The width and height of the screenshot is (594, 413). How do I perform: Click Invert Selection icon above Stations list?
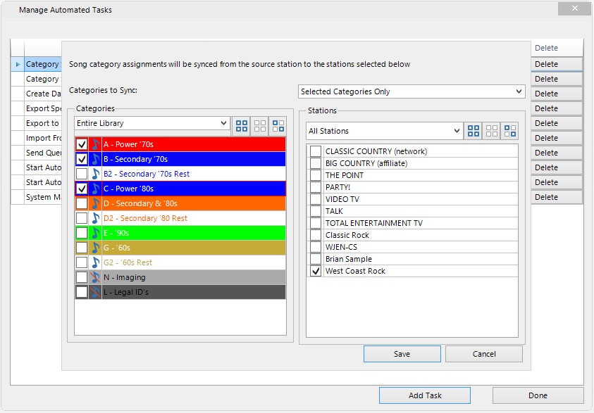coord(509,130)
